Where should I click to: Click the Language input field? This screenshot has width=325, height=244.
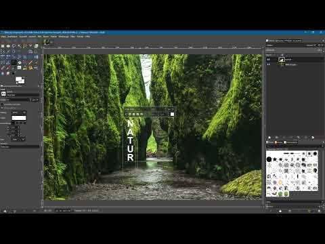click(x=20, y=146)
